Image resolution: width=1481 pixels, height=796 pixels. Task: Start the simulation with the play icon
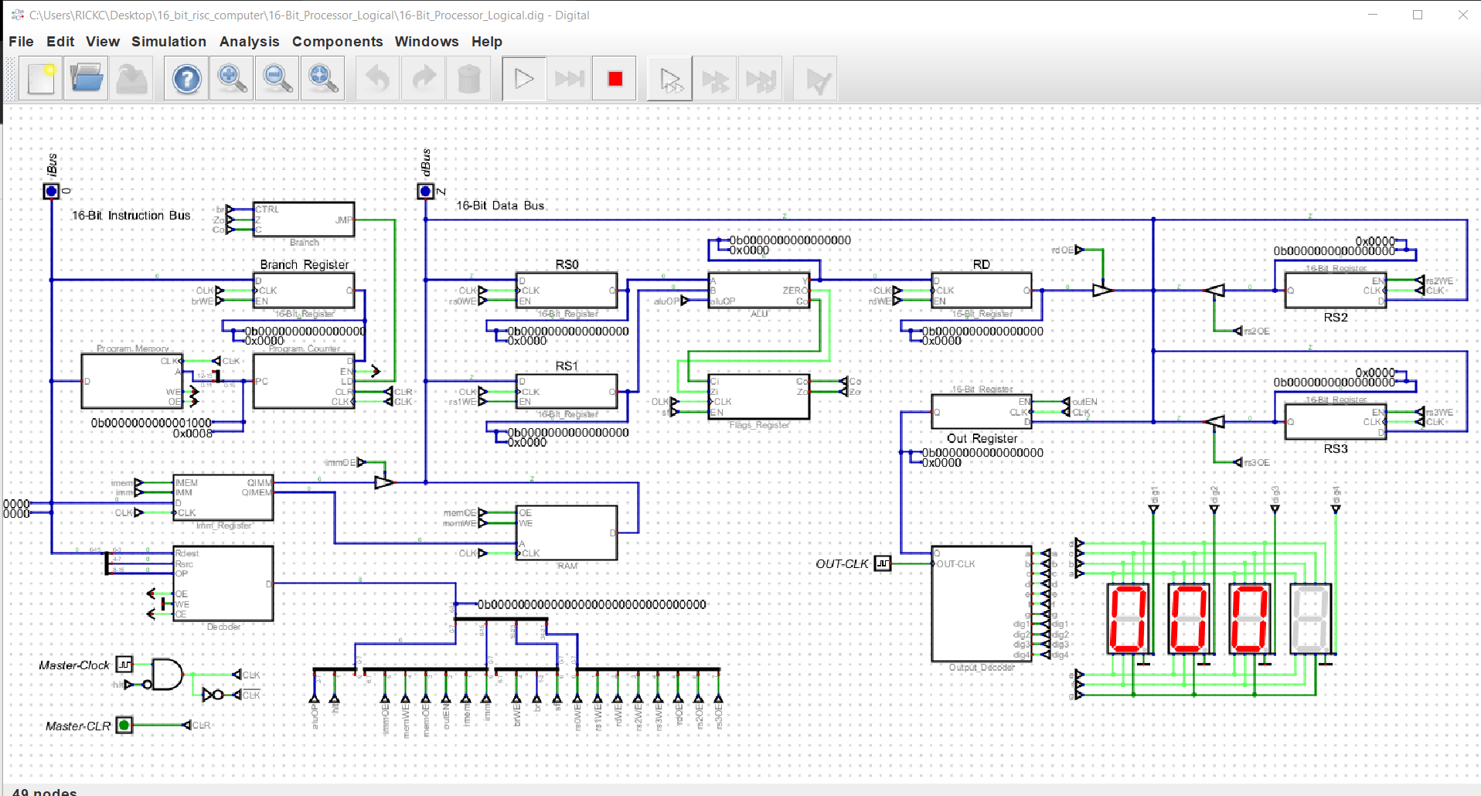click(x=523, y=78)
